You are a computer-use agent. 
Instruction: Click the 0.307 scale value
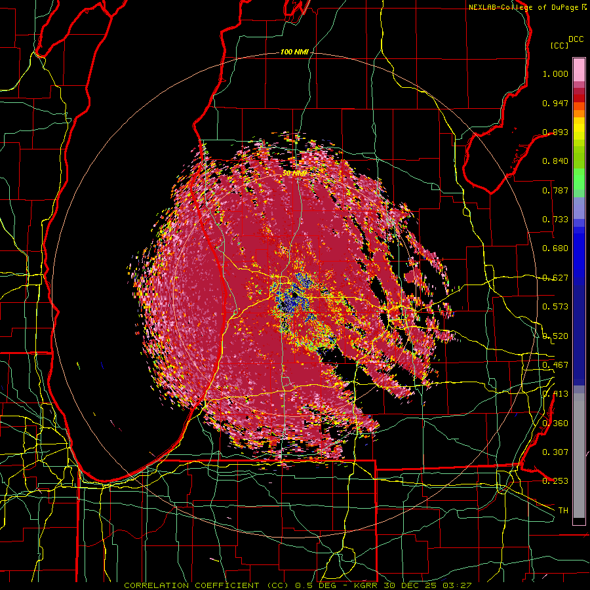point(555,452)
